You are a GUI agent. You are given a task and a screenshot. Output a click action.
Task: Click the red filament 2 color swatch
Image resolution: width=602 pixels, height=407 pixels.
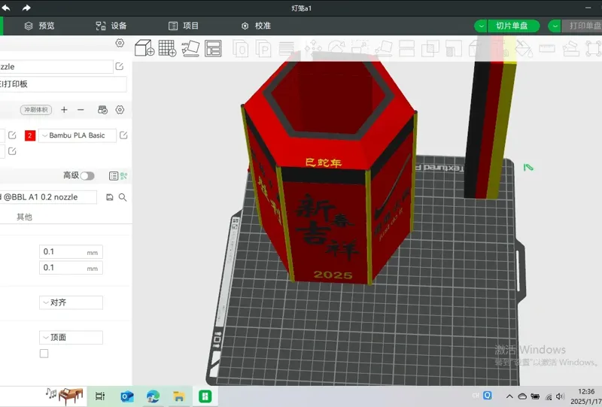pos(30,135)
